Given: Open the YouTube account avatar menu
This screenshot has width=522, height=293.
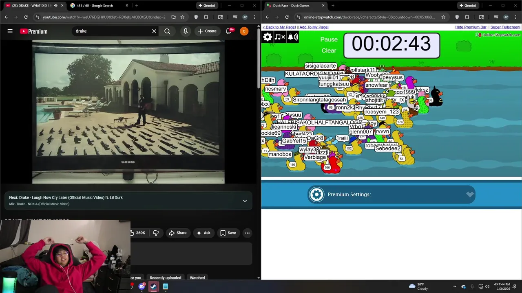Looking at the screenshot, I should tap(244, 31).
